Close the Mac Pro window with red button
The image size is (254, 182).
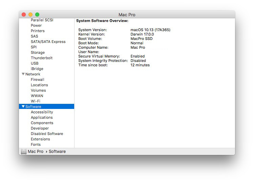pyautogui.click(x=24, y=15)
